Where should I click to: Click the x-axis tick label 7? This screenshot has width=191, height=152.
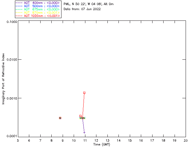point(40,140)
